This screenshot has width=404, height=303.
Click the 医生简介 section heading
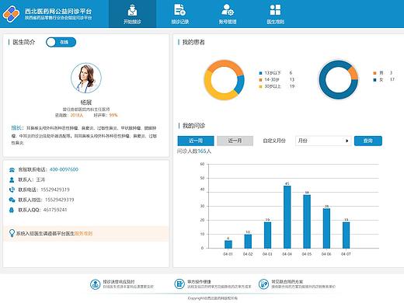tap(23, 42)
